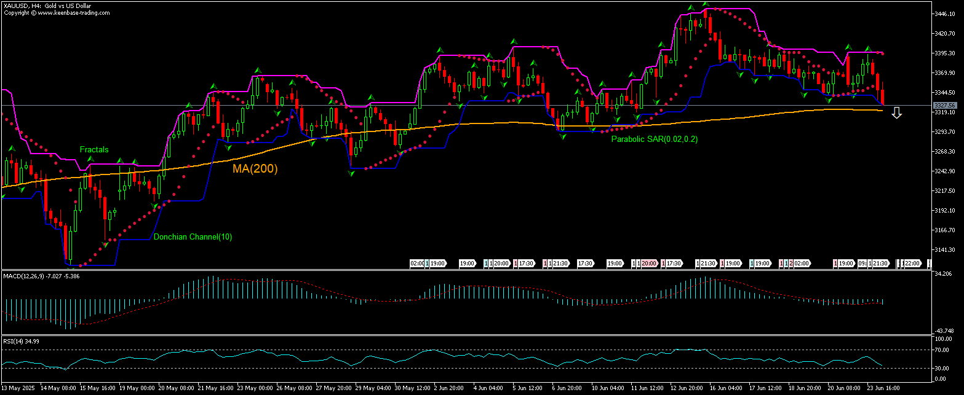Click the MA(200) label on the chart

pyautogui.click(x=255, y=170)
